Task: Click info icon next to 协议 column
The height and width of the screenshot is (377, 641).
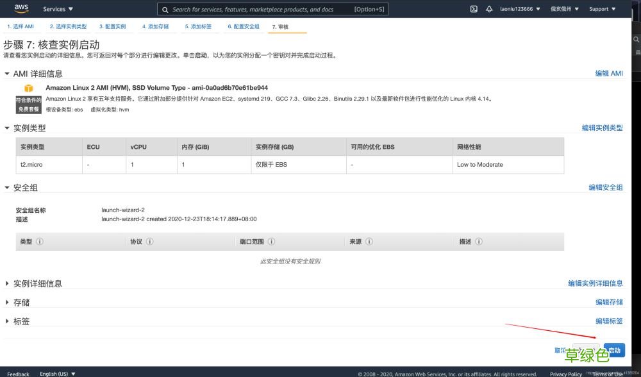Action: 150,242
